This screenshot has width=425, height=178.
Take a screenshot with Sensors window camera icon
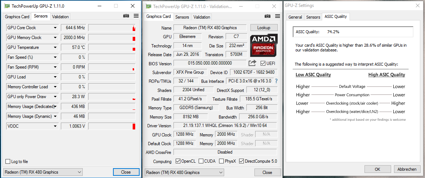click(126, 16)
